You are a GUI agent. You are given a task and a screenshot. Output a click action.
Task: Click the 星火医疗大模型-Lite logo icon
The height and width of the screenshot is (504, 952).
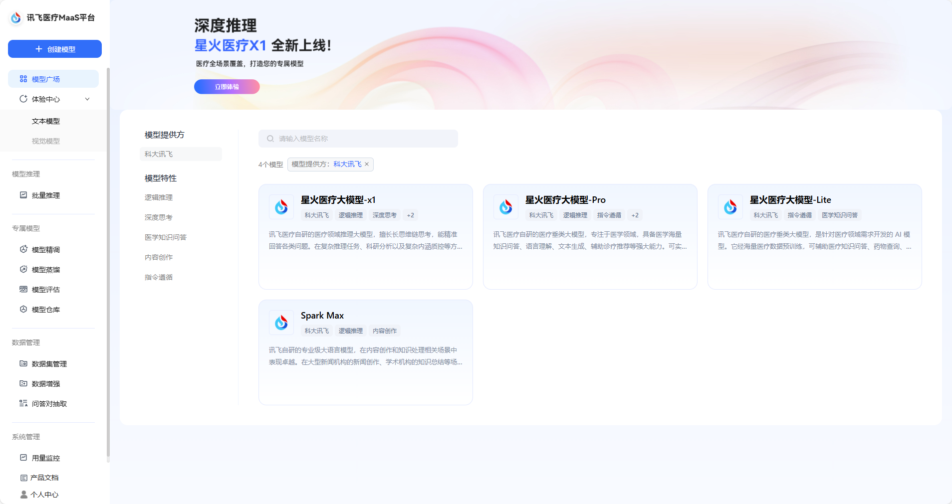point(730,207)
